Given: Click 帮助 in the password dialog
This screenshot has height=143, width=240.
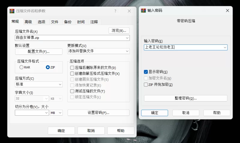Looking at the screenshot, I should tap(217, 113).
